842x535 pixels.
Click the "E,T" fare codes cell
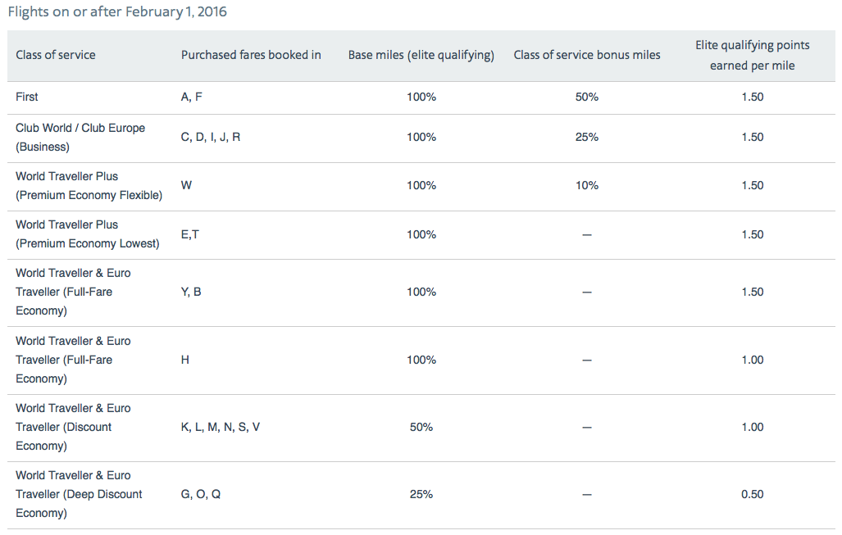tap(190, 234)
